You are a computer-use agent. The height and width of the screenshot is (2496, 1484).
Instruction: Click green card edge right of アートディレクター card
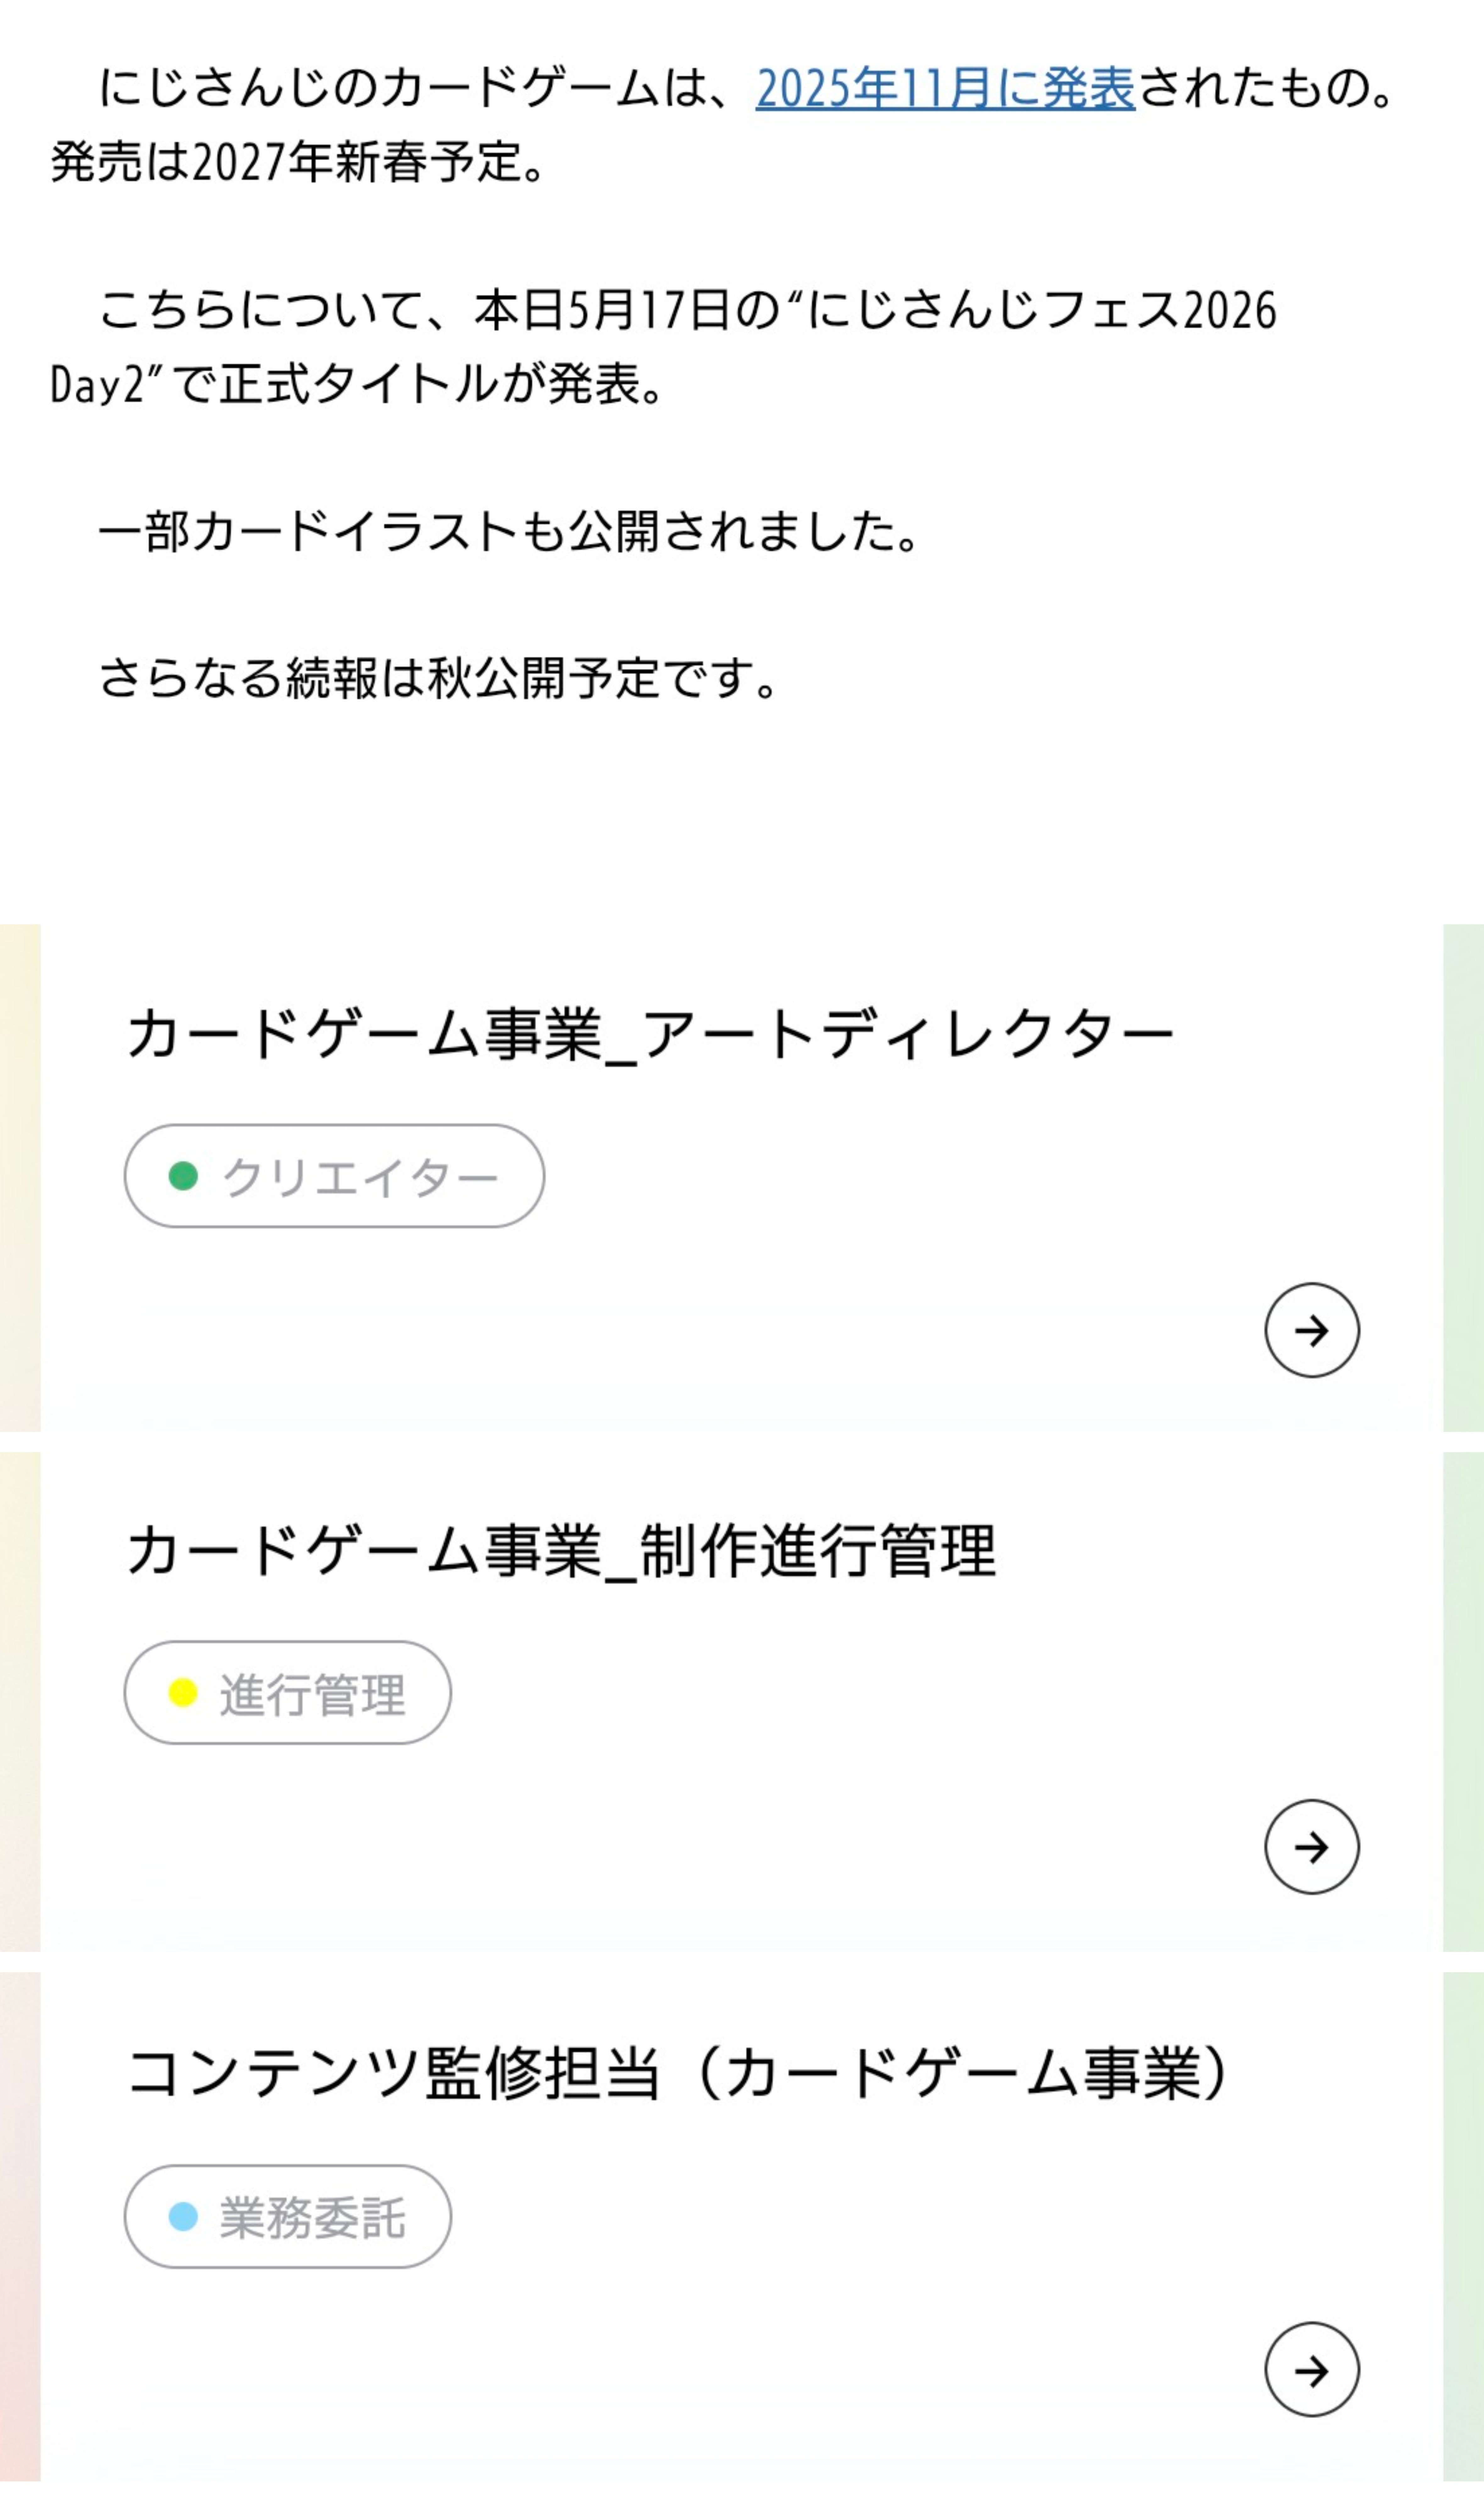[1463, 1178]
